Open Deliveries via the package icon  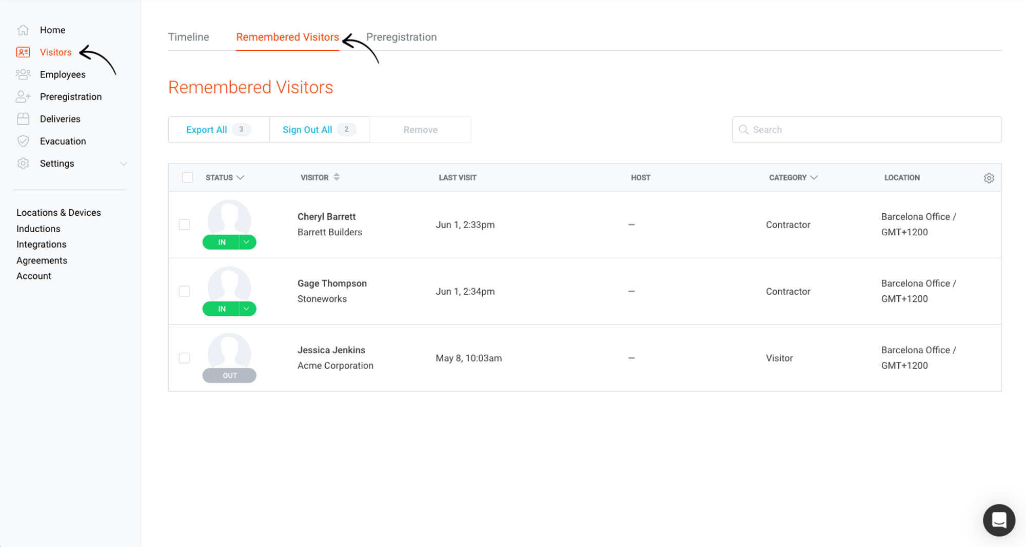tap(23, 118)
